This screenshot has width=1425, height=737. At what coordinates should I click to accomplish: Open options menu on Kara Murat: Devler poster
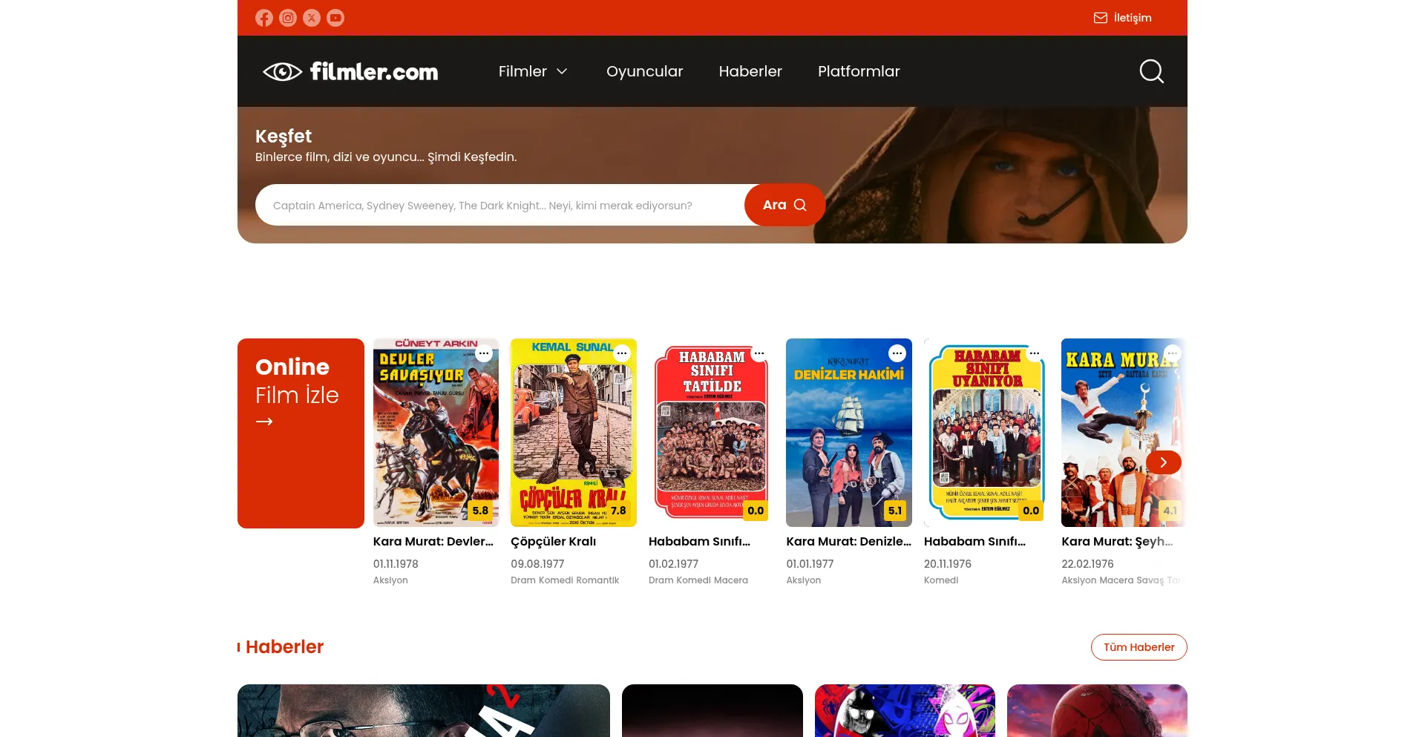tap(484, 353)
